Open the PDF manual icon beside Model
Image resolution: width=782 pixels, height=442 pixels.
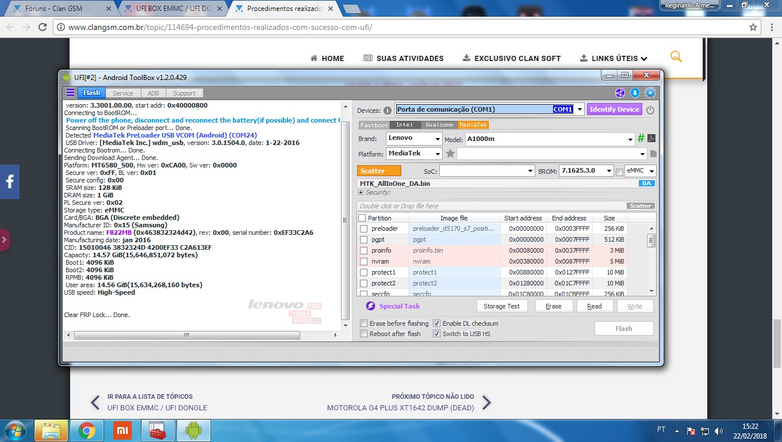click(x=651, y=138)
